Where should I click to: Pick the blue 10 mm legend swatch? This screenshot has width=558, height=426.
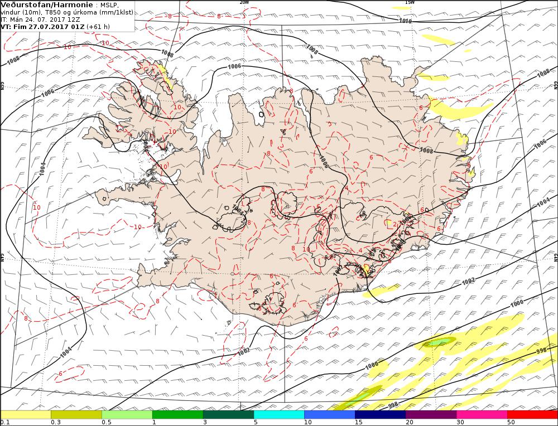(x=330, y=415)
